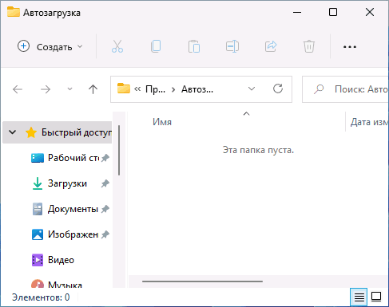Open address bar history dropdown
The image size is (389, 307).
(252, 89)
